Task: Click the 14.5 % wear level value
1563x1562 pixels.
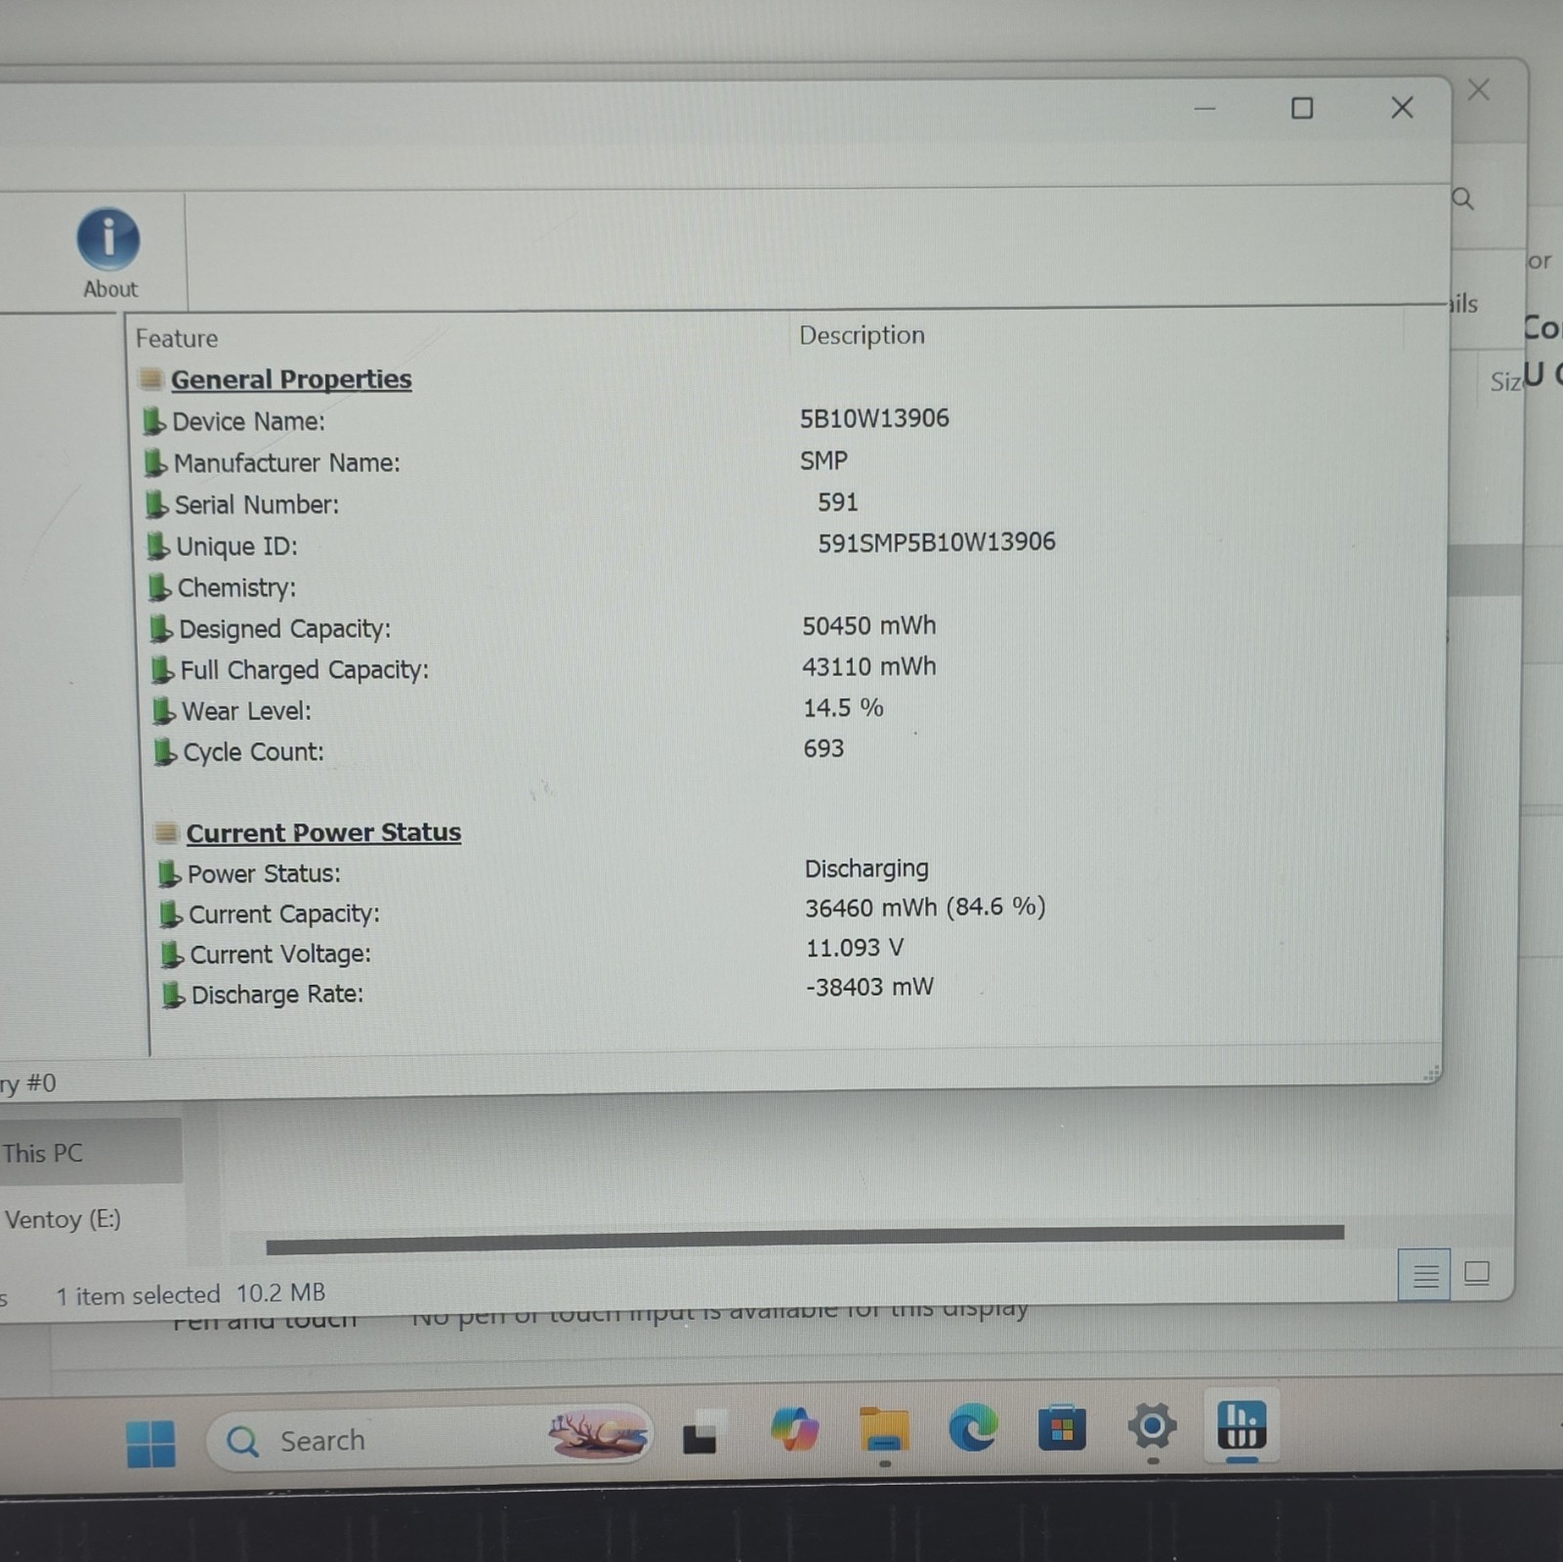Action: point(843,707)
